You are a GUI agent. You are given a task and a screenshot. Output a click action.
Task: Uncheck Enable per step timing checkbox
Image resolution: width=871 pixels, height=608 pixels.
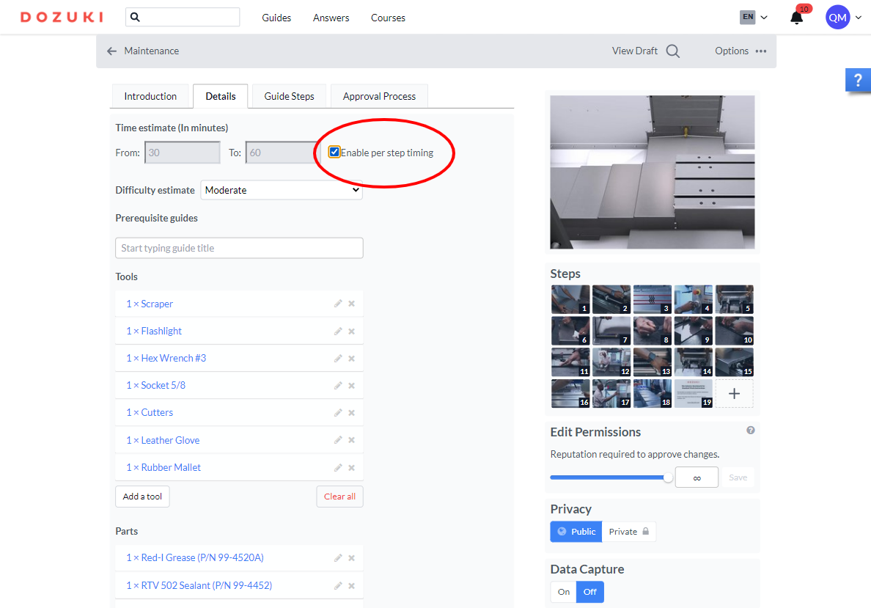334,153
